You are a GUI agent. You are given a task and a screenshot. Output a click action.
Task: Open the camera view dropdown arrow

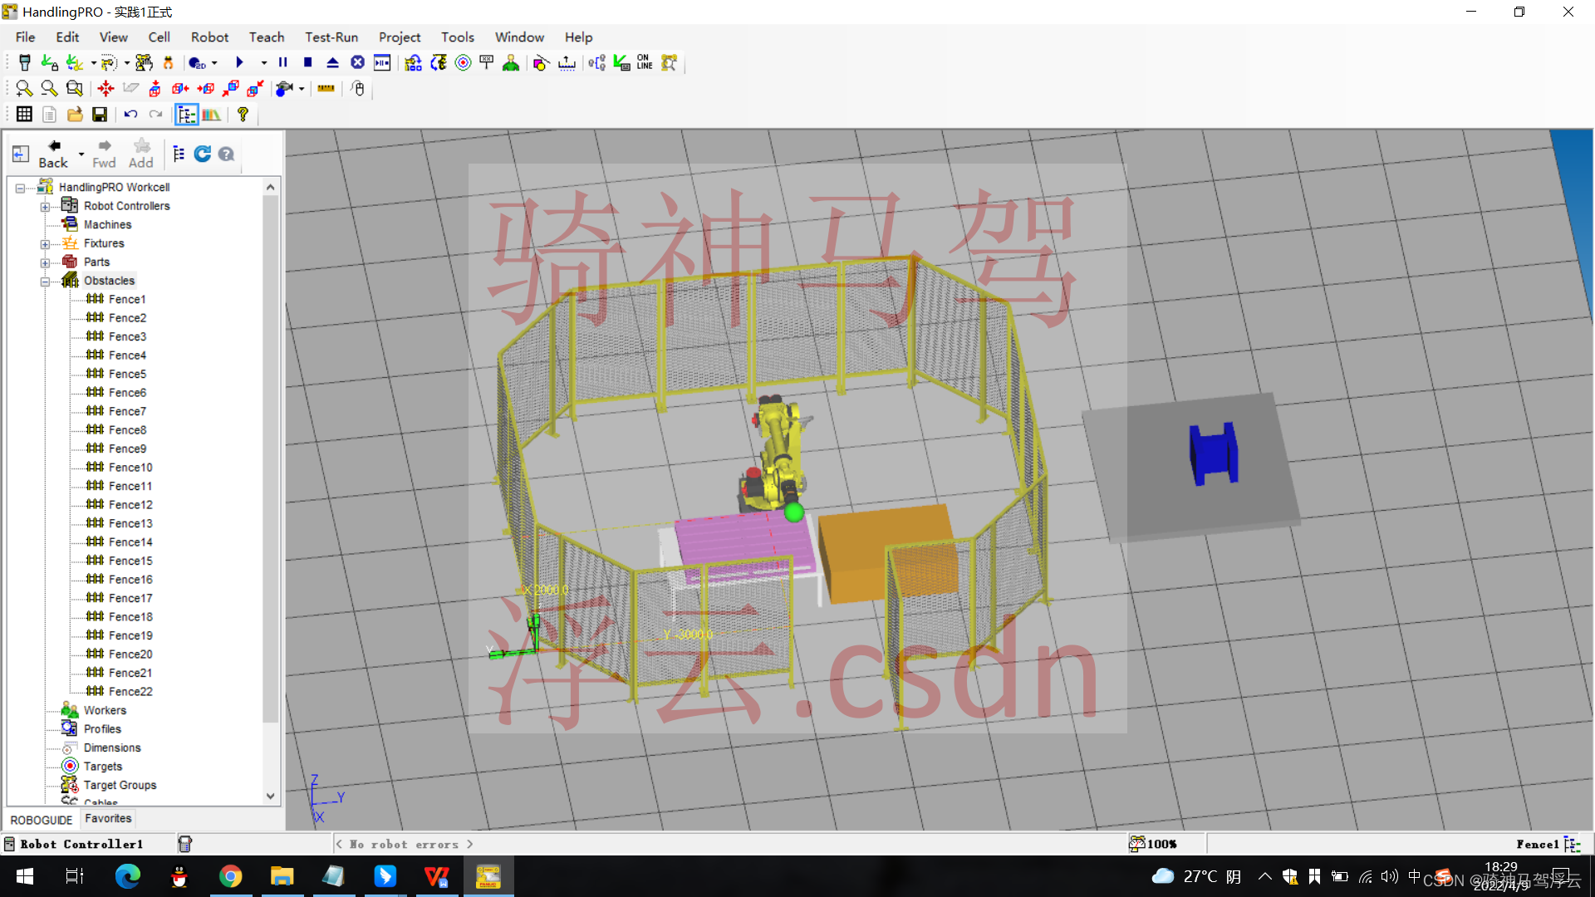click(x=302, y=89)
